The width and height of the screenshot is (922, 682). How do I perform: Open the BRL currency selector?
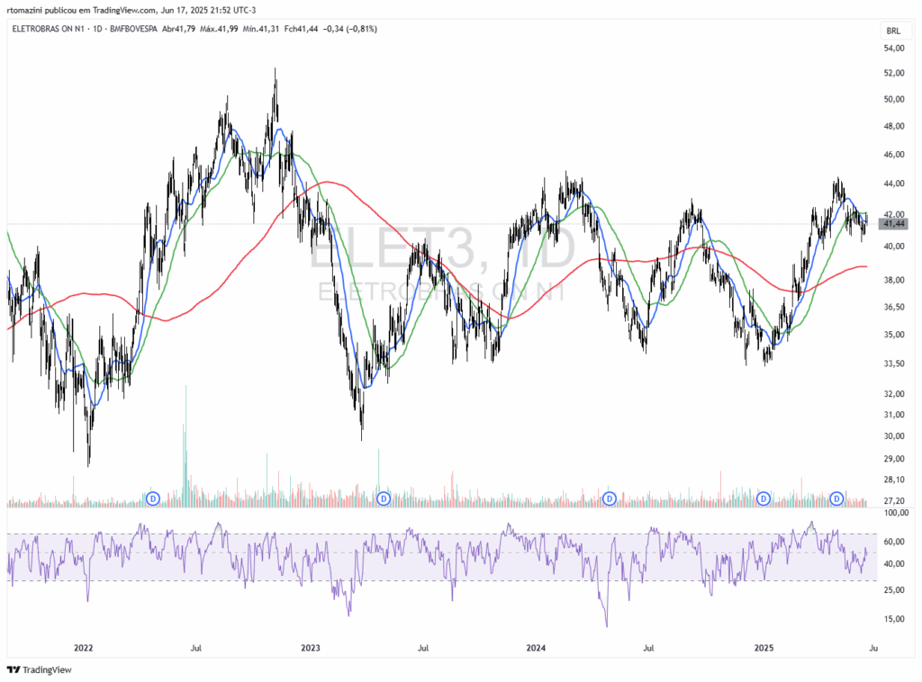[x=893, y=30]
